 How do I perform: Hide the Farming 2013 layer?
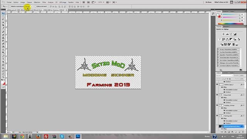tap(217, 116)
